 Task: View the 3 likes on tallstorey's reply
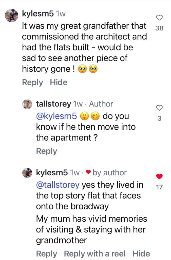point(159,118)
